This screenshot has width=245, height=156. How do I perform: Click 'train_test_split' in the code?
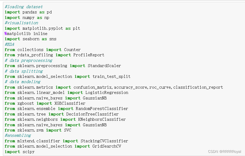111,77
